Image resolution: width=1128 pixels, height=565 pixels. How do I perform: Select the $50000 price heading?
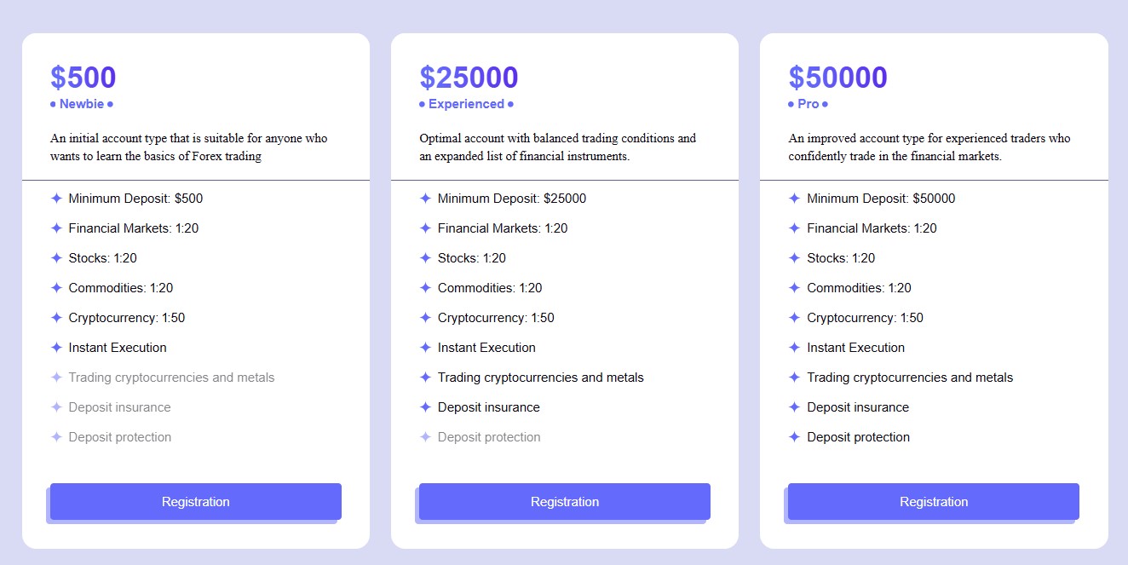[837, 78]
